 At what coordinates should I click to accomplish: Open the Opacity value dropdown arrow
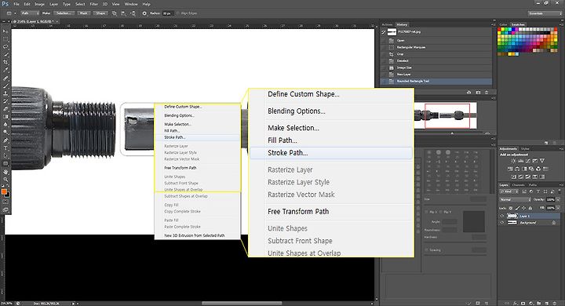[558, 199]
